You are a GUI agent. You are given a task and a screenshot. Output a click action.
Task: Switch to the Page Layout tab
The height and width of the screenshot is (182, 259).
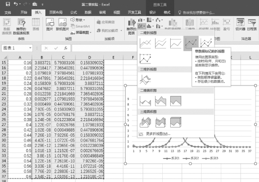(x=56, y=12)
